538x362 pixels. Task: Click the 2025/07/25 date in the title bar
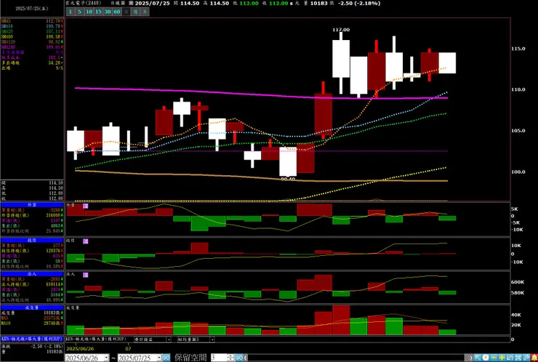[153, 3]
